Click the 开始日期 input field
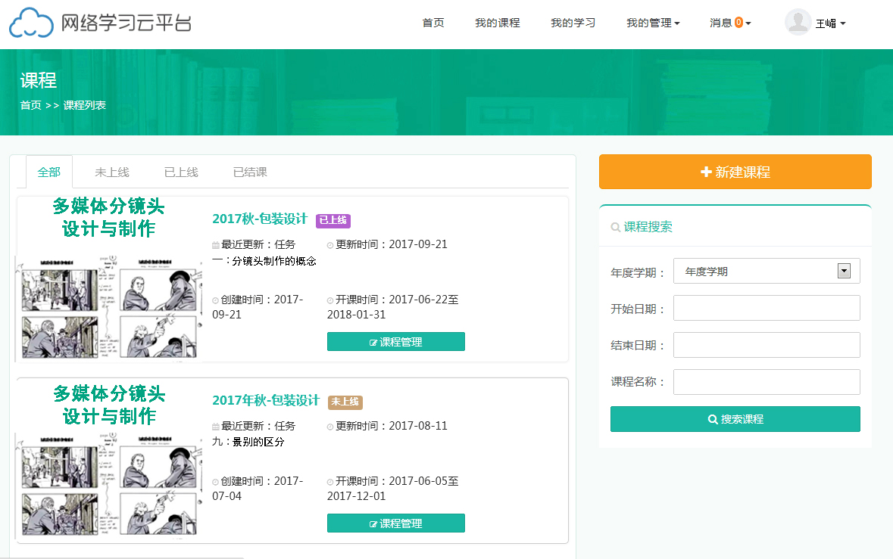This screenshot has width=893, height=559. (x=766, y=309)
